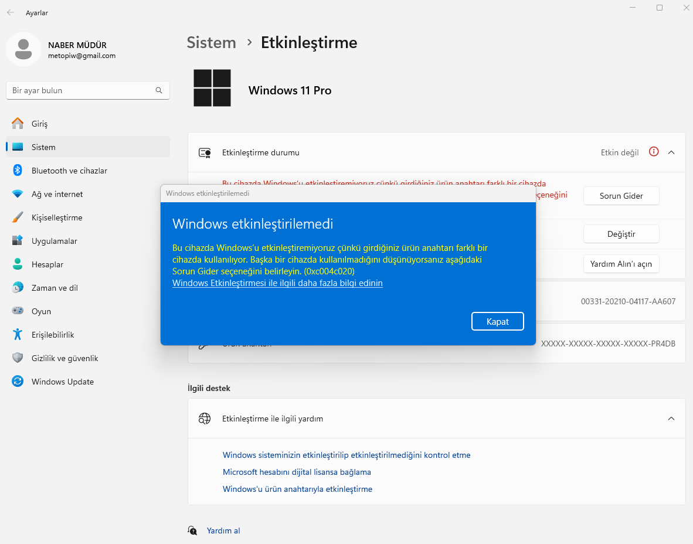The width and height of the screenshot is (693, 544).
Task: Click product ID 00331-20210-04117-AA607
Action: (628, 301)
